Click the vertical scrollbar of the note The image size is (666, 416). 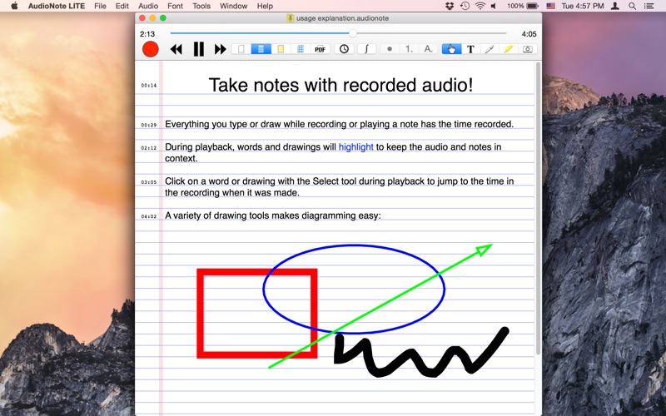coord(538,208)
